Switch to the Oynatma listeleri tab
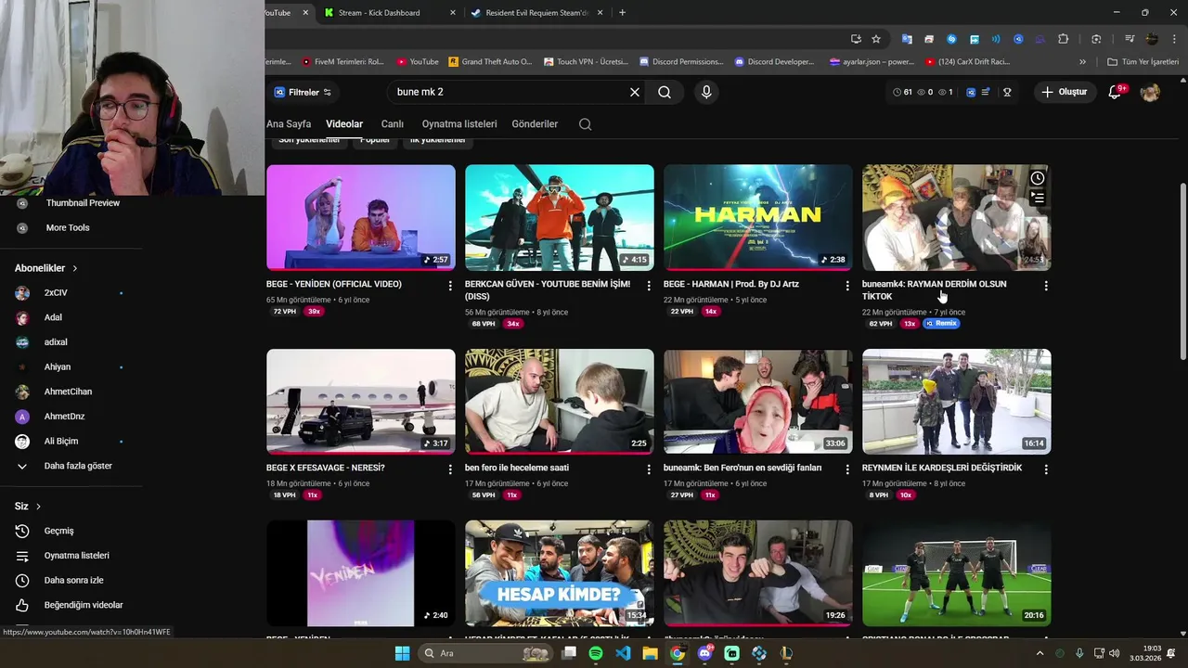 click(x=459, y=124)
